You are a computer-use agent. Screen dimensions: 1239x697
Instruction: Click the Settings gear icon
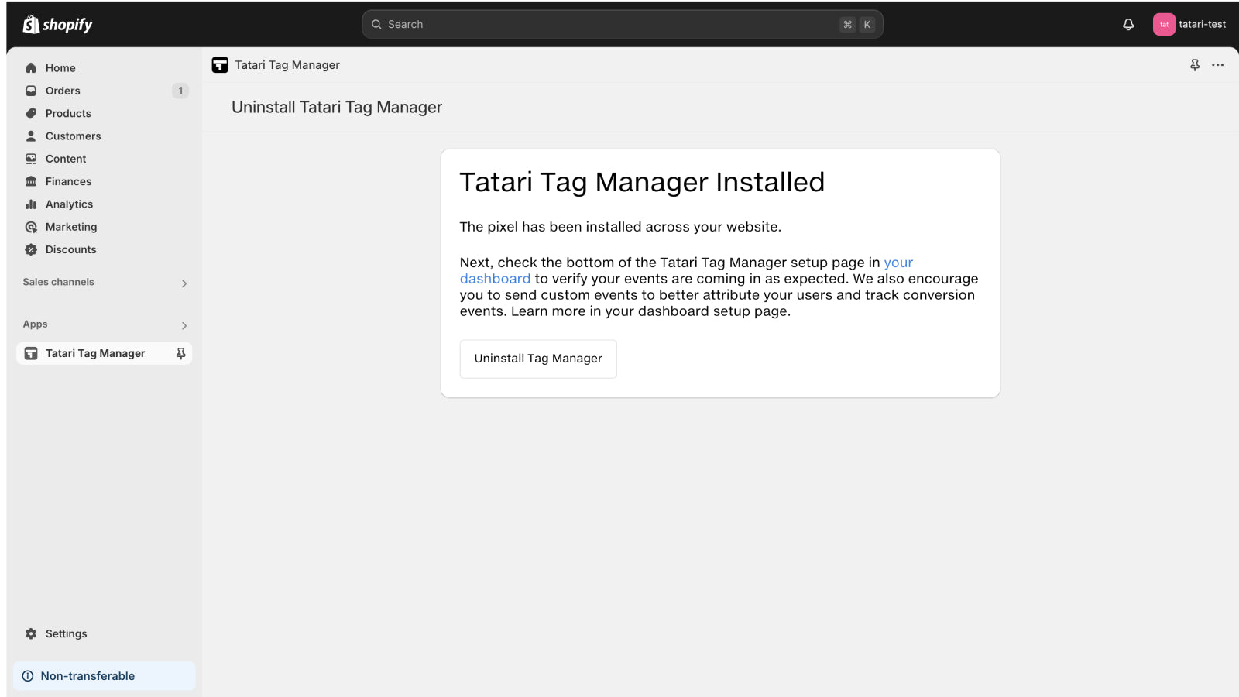[x=31, y=633]
